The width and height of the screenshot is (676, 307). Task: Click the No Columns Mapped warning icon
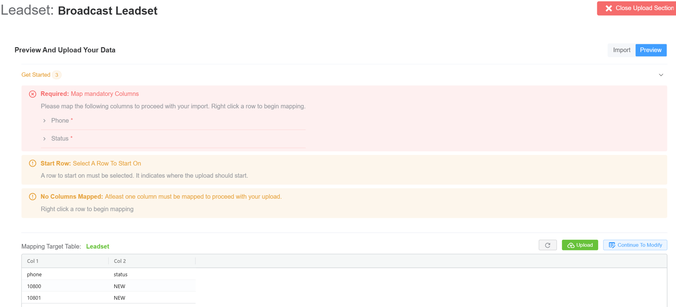pos(32,197)
